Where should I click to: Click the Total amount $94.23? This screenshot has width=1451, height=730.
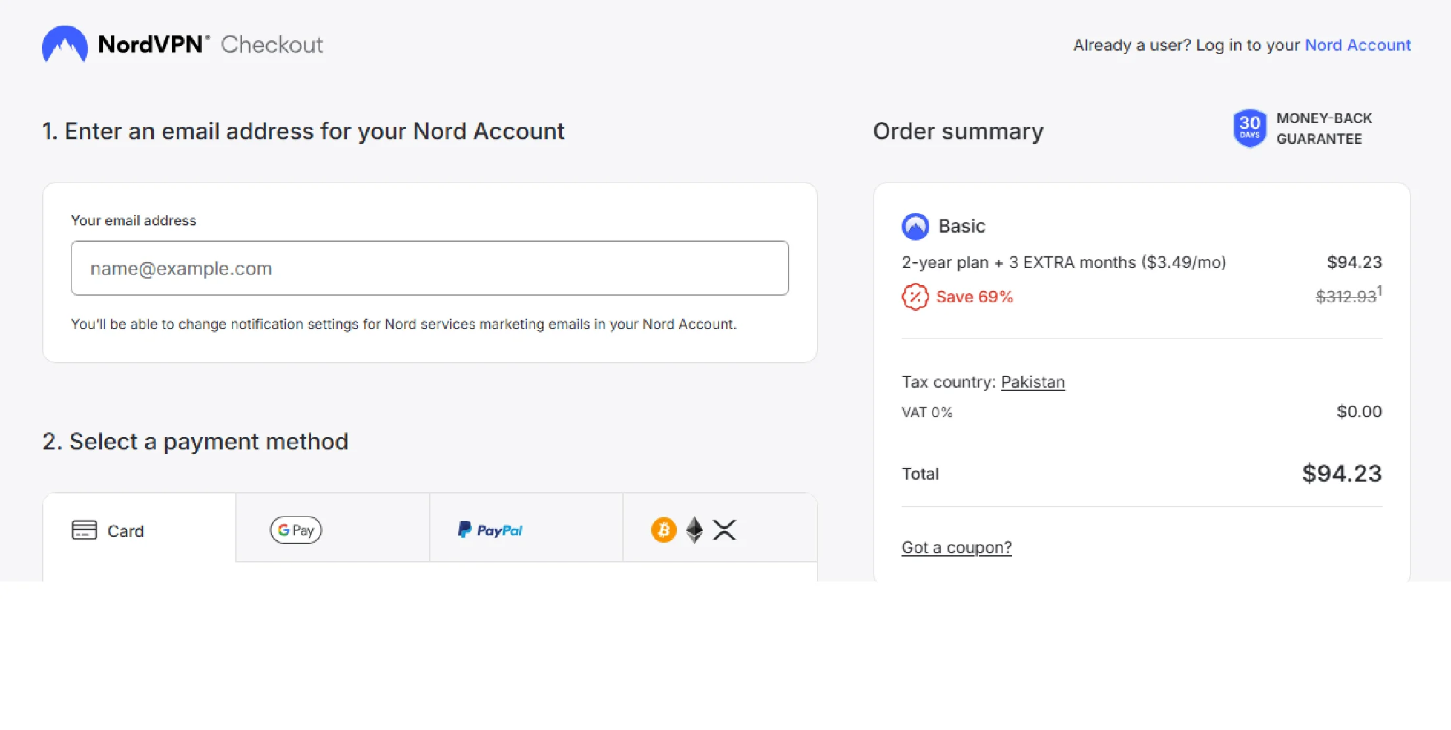click(1342, 473)
